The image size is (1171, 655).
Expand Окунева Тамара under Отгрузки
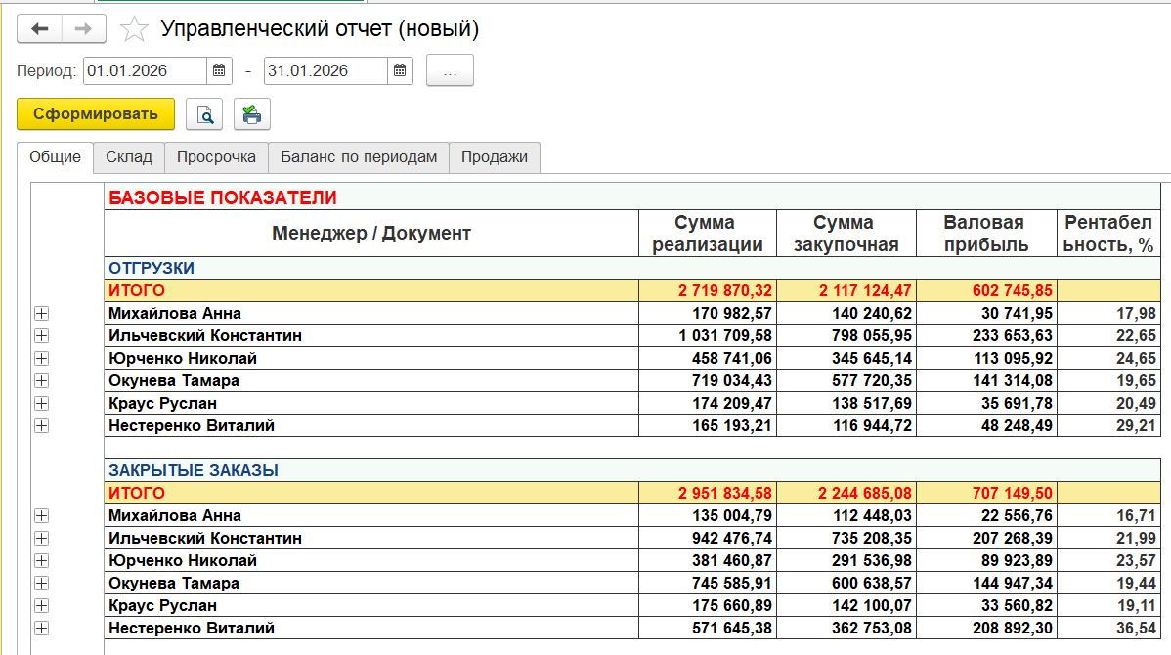coord(42,381)
